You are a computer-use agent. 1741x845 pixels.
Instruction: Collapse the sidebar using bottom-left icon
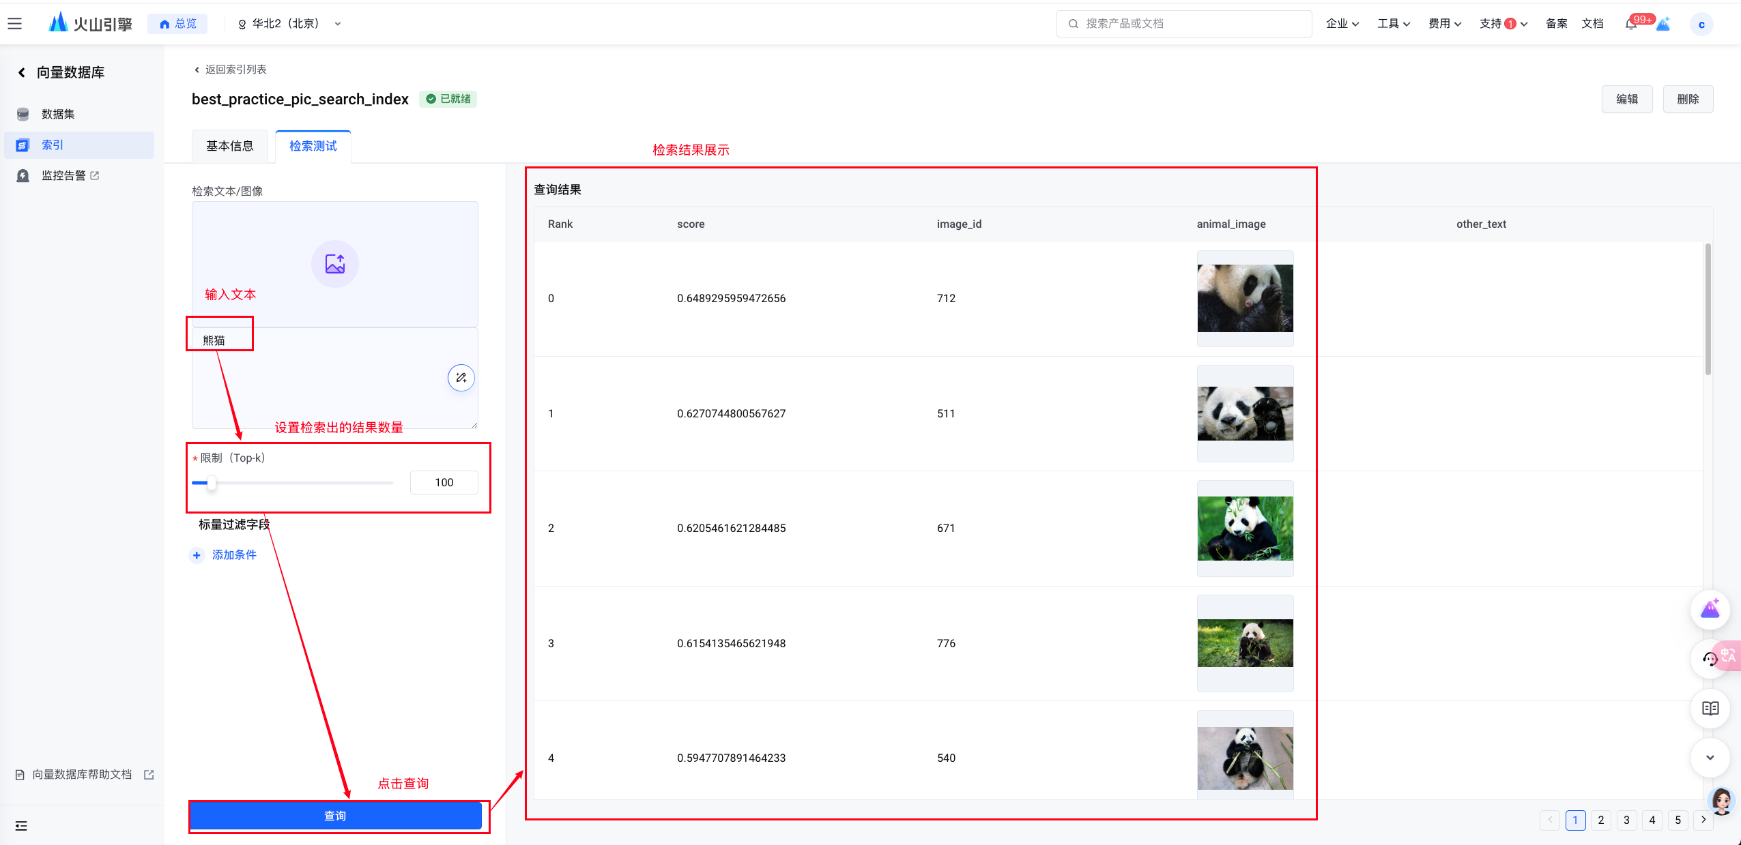coord(21,826)
